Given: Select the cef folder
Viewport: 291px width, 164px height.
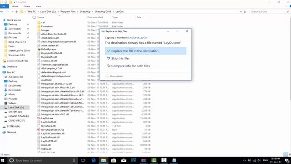Looking at the screenshot, I should coord(43,22).
